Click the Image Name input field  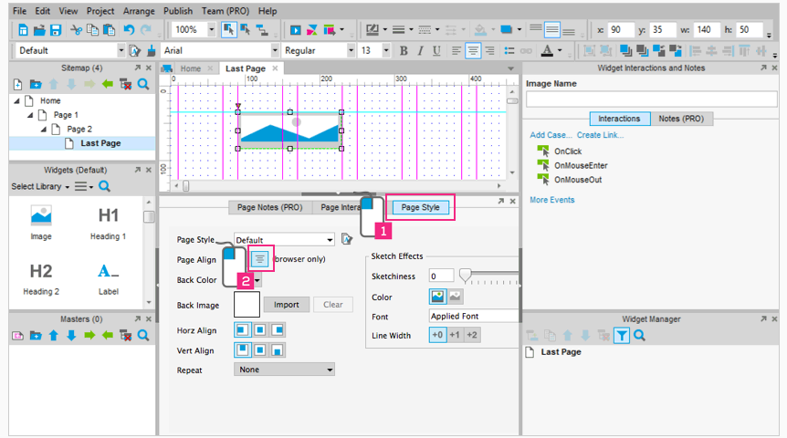click(x=651, y=99)
